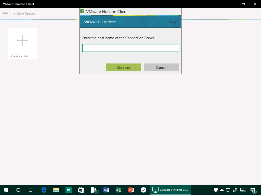Open the OneDrive cloud tray icon
Image resolution: width=261 pixels, height=195 pixels.
point(222,190)
